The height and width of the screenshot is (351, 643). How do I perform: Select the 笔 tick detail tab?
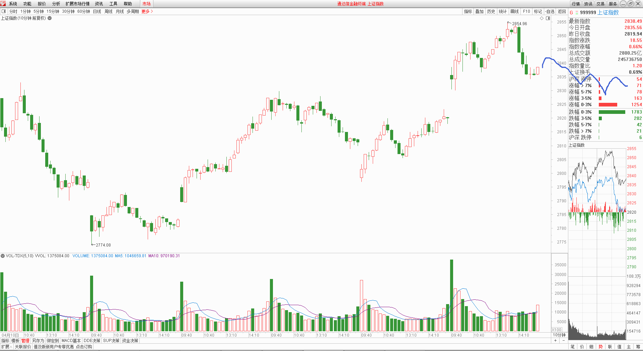573,347
